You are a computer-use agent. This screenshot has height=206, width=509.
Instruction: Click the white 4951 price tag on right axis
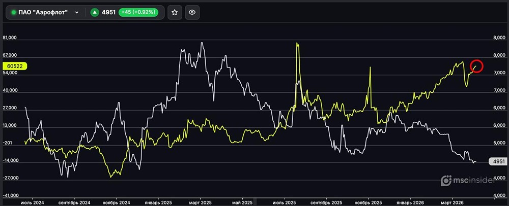pos(497,161)
